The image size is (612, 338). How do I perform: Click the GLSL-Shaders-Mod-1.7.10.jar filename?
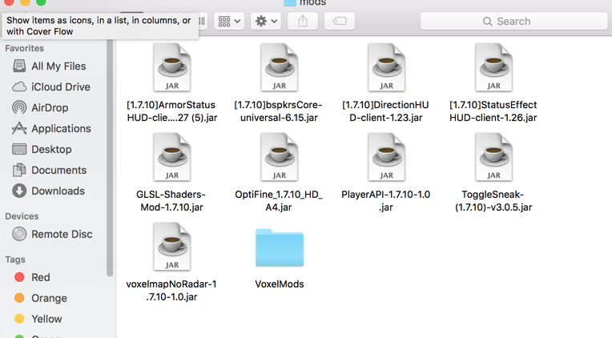[x=171, y=200]
